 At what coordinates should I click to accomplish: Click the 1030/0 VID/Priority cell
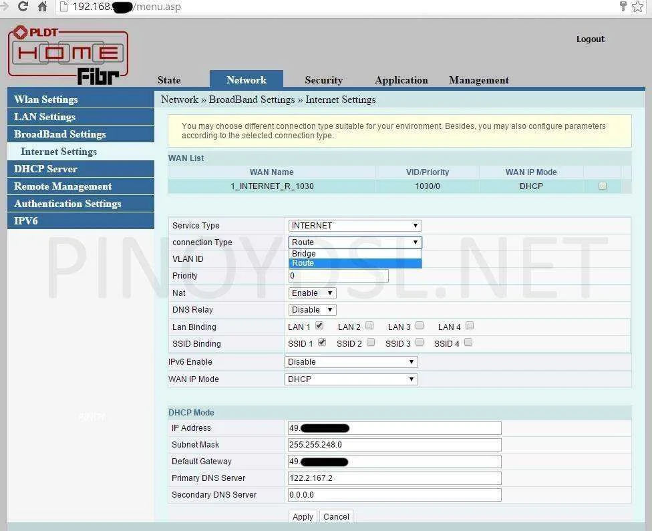(x=428, y=186)
